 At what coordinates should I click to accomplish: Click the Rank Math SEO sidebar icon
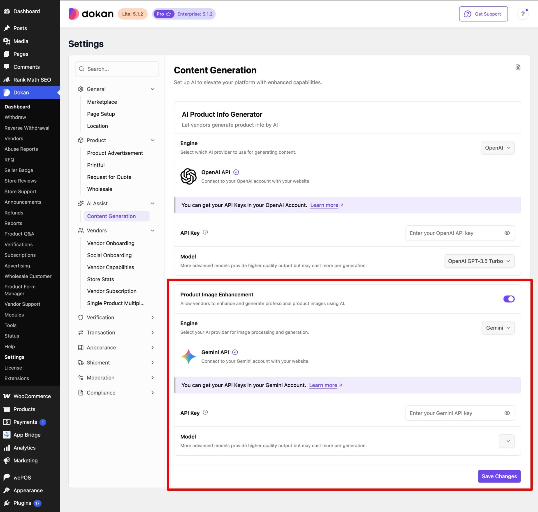(7, 80)
